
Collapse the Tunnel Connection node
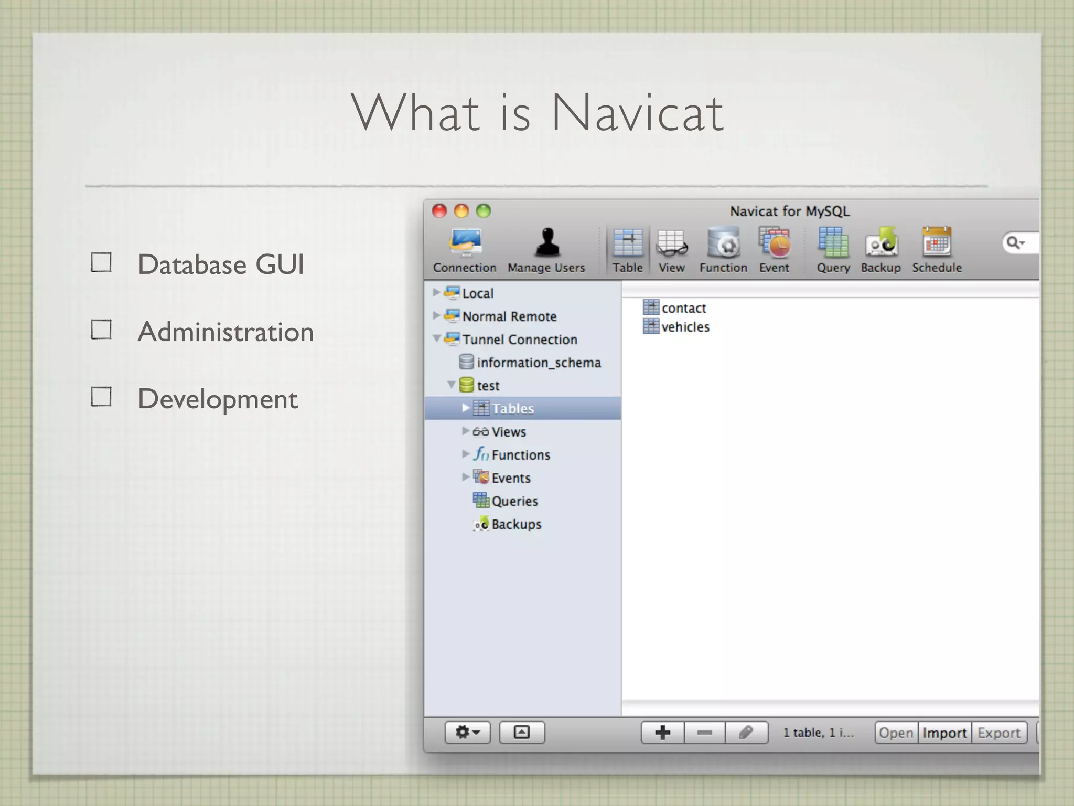pos(436,339)
